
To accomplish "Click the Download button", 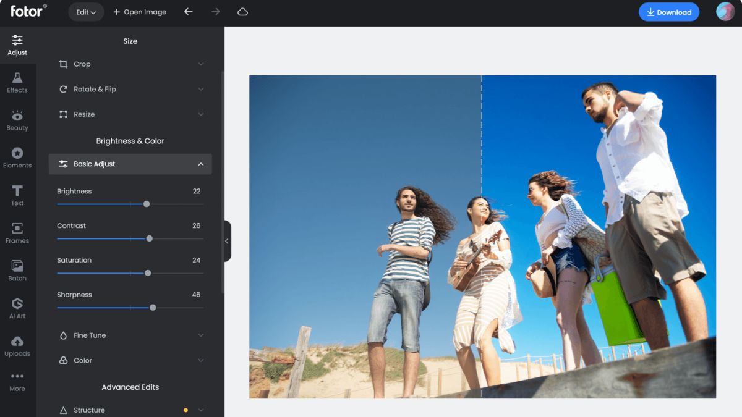I will point(668,12).
